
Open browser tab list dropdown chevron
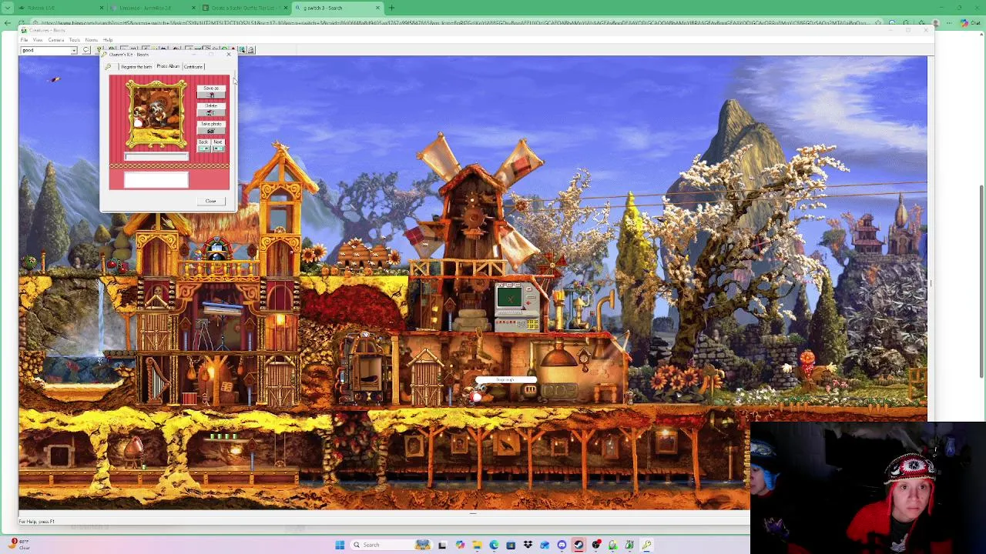(6, 8)
